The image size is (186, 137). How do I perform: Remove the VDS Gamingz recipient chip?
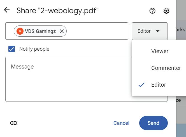pyautogui.click(x=62, y=31)
